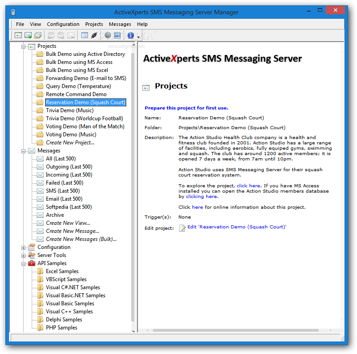This screenshot has height=354, width=357.
Task: Click the right pane horizontal scrollbar
Action: (236, 330)
